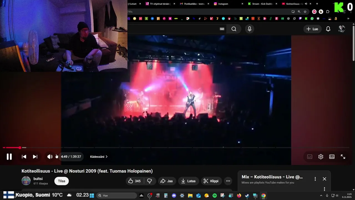Like the video with 345 likes
This screenshot has height=200, width=355.
click(x=135, y=181)
